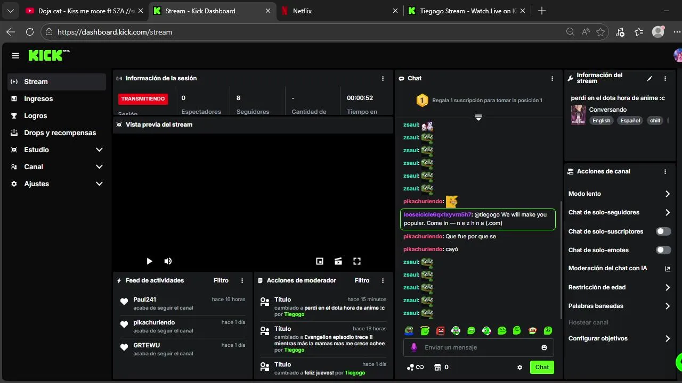
Task: Click the shop icon with 0
Action: pos(441,367)
